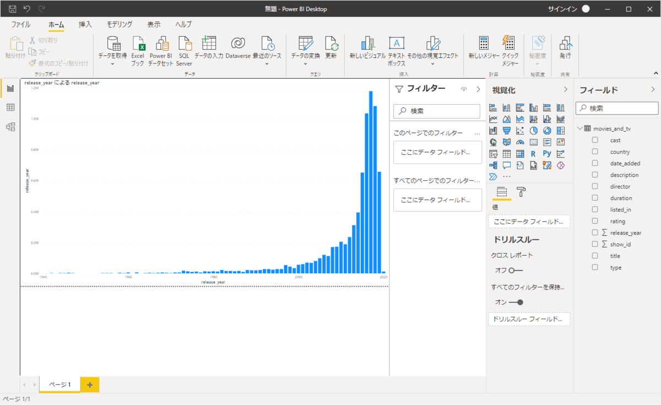Viewport: 661px width, 405px height.
Task: Open model view in left sidebar
Action: 10,127
